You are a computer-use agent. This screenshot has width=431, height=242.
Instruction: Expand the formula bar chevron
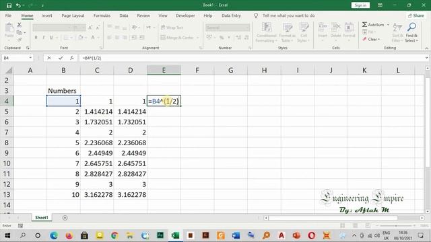pyautogui.click(x=426, y=58)
